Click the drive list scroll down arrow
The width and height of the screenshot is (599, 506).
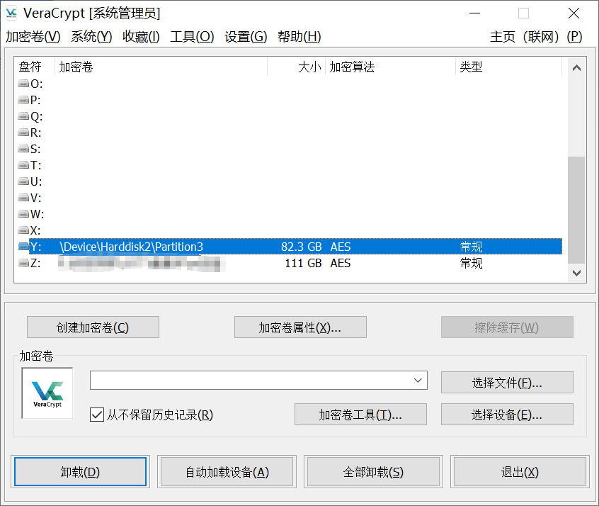(576, 273)
